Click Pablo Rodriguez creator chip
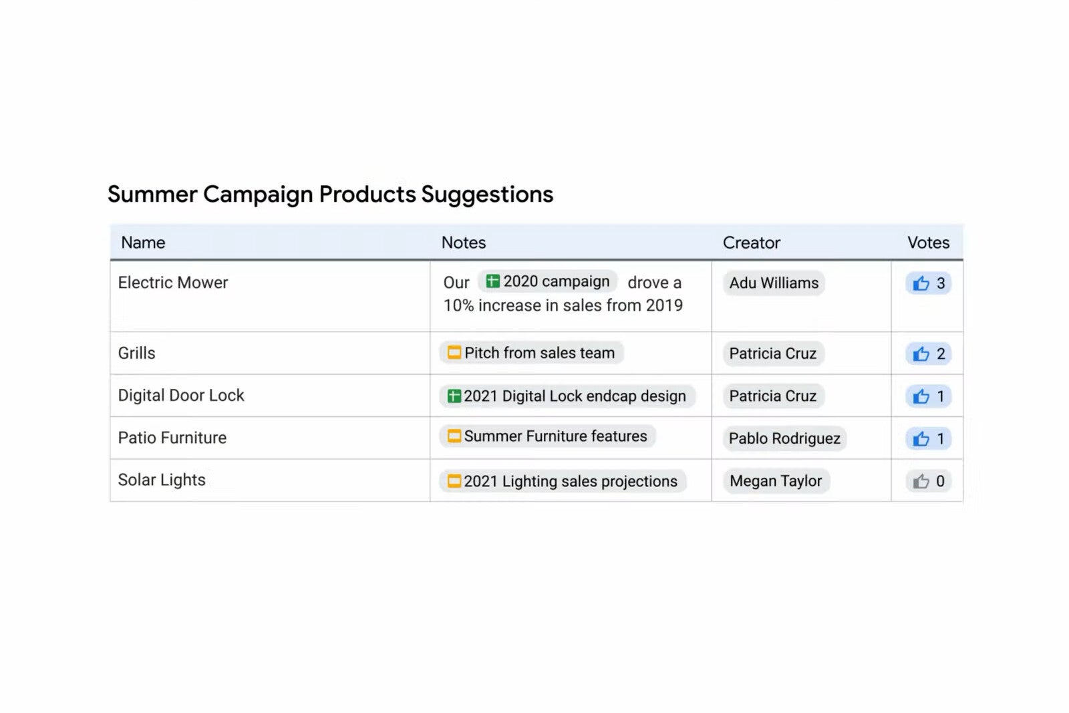The image size is (1069, 713). point(784,438)
